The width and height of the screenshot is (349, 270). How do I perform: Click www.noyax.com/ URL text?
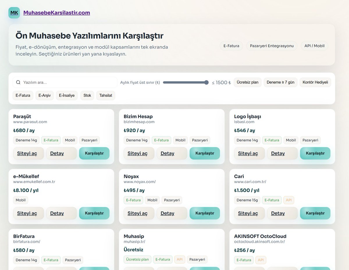coord(140,182)
